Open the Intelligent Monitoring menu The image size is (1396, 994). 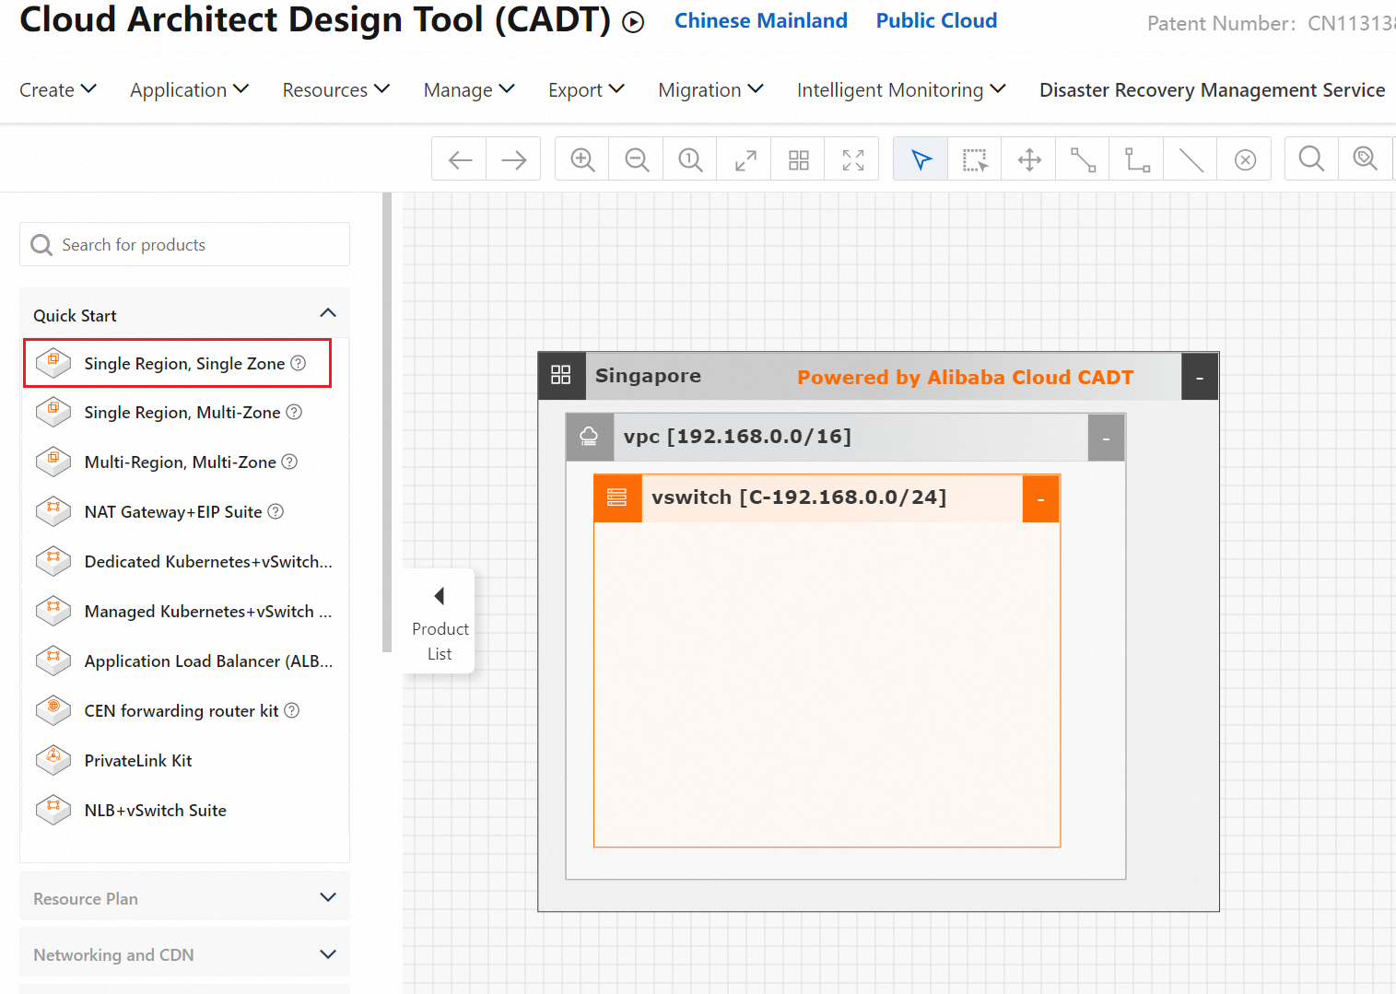click(901, 90)
